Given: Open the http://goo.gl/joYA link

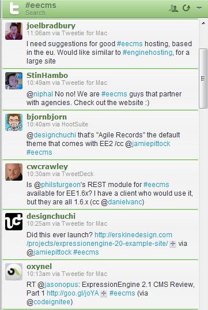Looking at the screenshot, I should tap(73, 293).
